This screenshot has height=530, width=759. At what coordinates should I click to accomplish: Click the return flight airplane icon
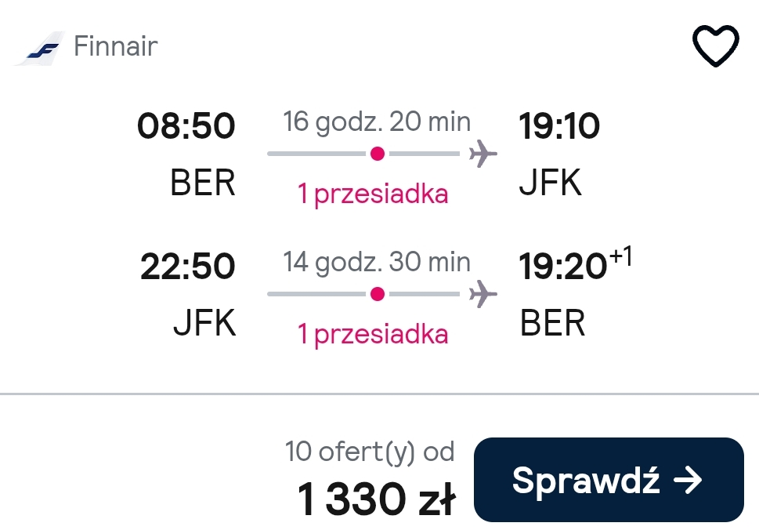click(483, 293)
